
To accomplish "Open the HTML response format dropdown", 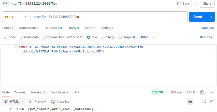I will coord(13,102).
